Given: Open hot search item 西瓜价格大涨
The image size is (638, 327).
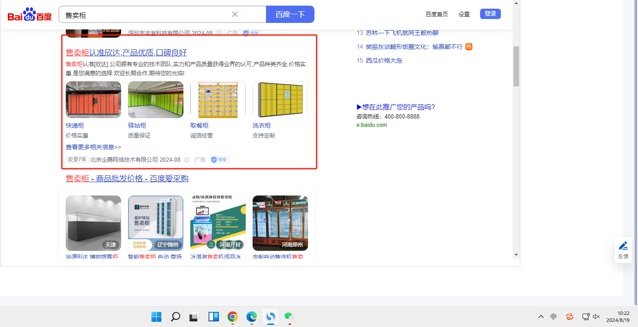Looking at the screenshot, I should [384, 61].
